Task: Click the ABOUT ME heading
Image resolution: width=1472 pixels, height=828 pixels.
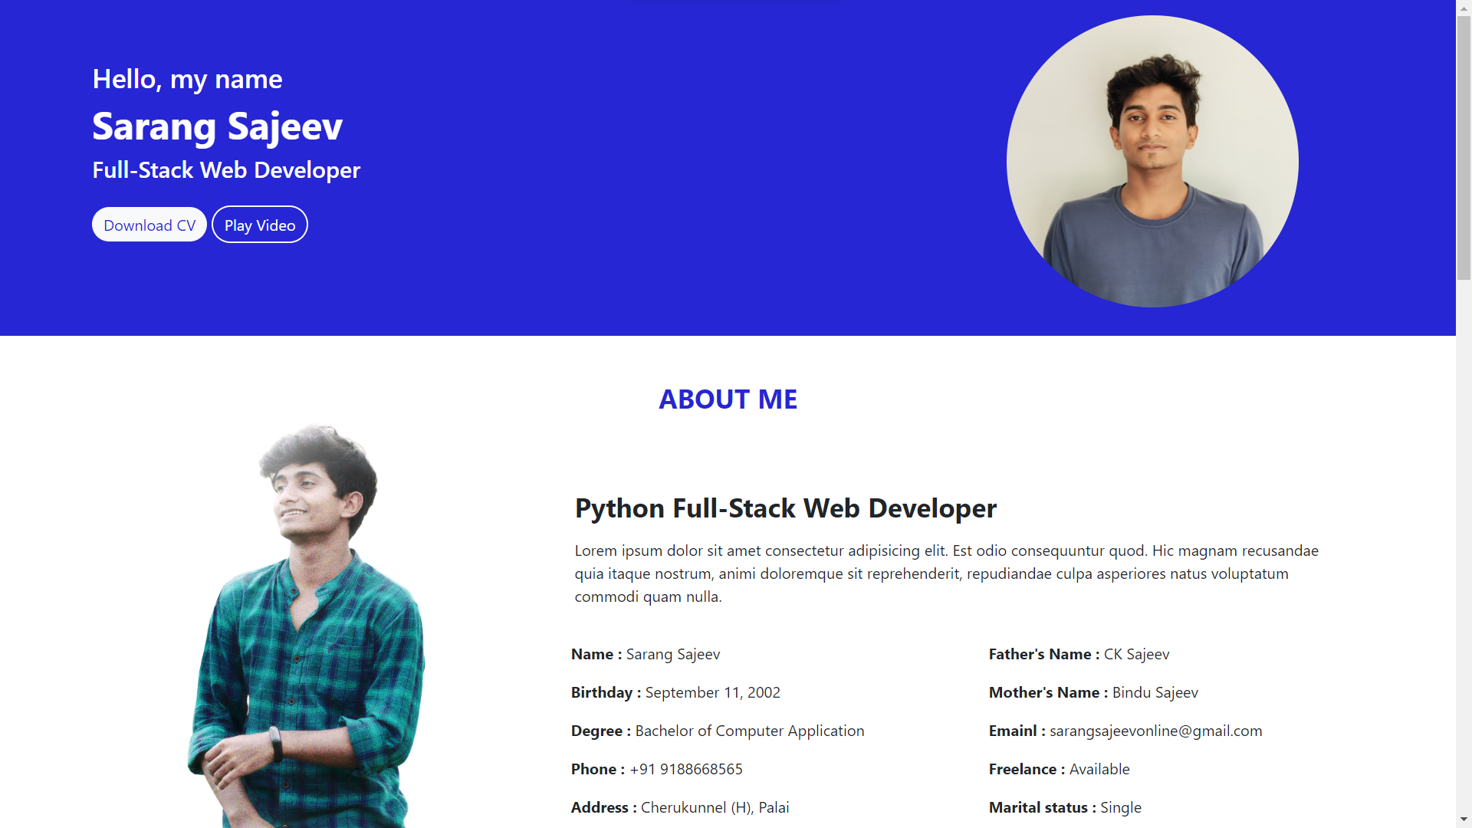Action: point(728,399)
